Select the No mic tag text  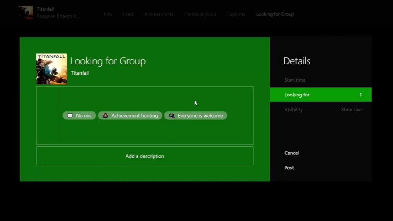[84, 116]
